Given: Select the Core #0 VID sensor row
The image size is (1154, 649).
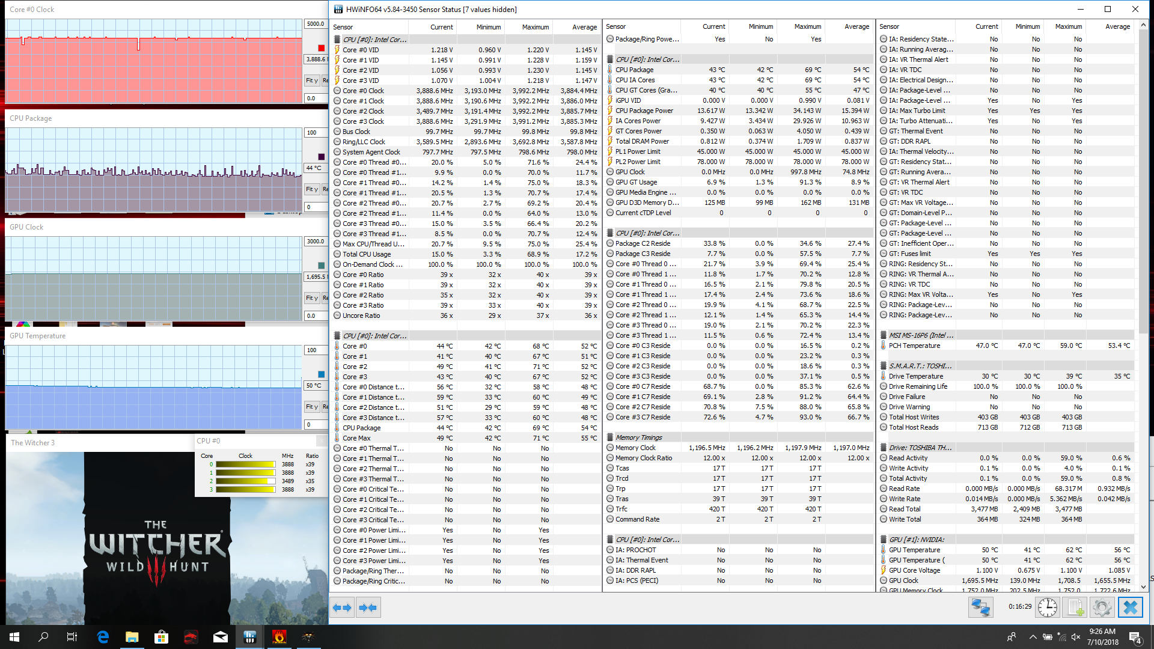Looking at the screenshot, I should [466, 50].
